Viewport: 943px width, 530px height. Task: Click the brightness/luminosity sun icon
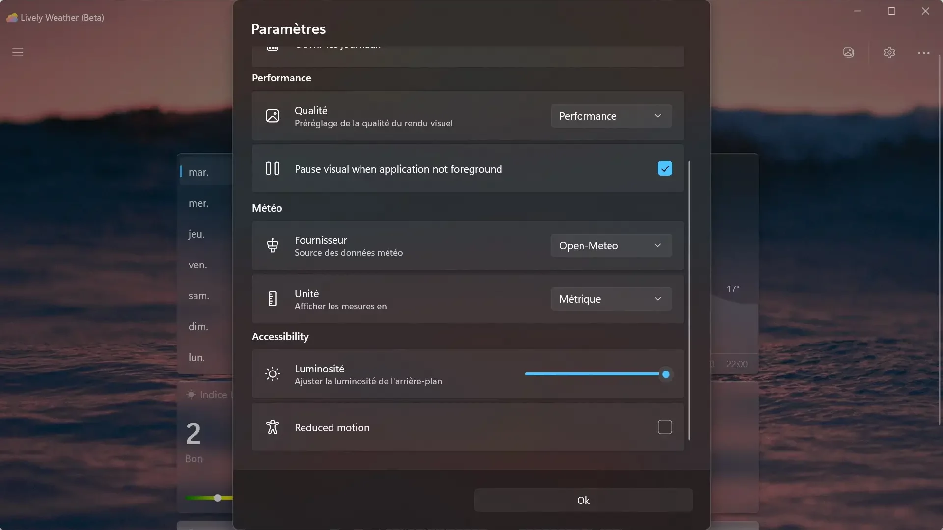click(x=272, y=374)
